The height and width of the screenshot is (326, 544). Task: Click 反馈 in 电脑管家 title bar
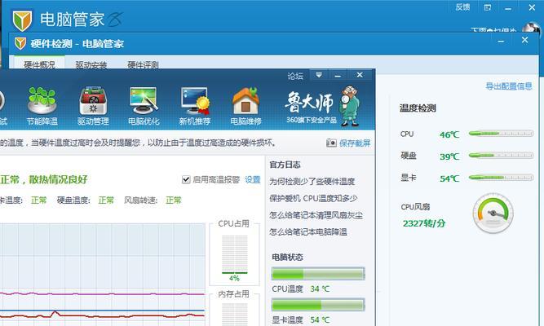click(x=462, y=7)
